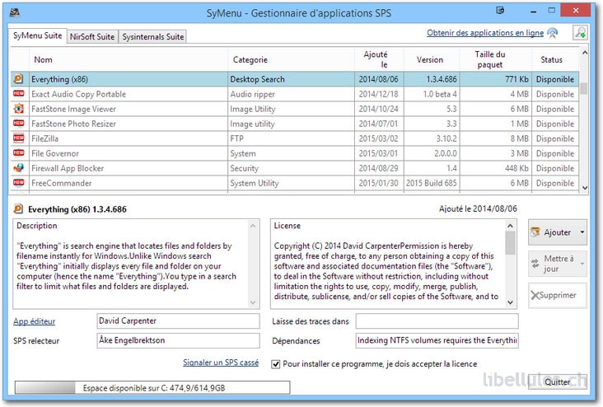Click the Quitter button
This screenshot has width=603, height=407.
558,381
